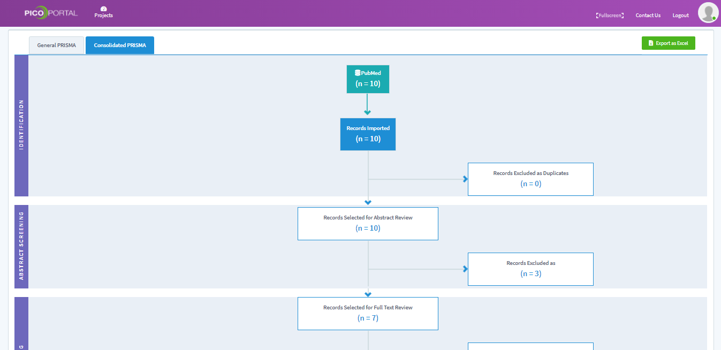The image size is (721, 350).
Task: Click the Excel file icon in Export button
Action: [651, 43]
